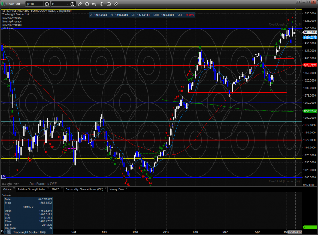Click the blue P icon on chart
The height and width of the screenshot is (235, 318).
pyautogui.click(x=4, y=176)
